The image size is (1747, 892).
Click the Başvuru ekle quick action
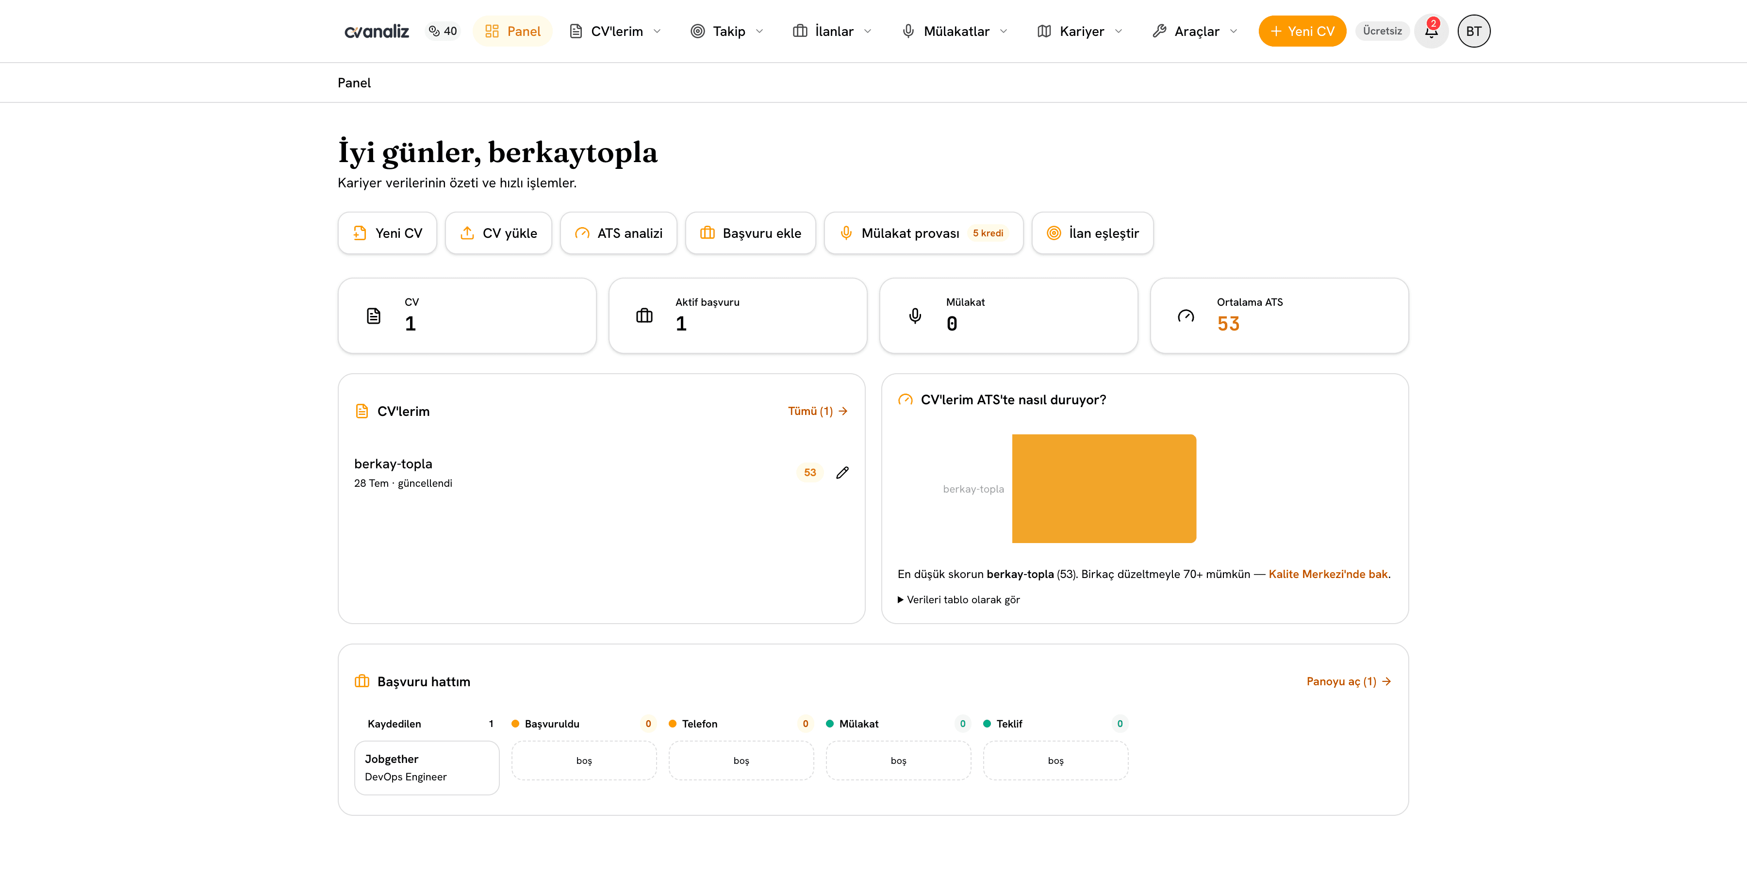[751, 233]
